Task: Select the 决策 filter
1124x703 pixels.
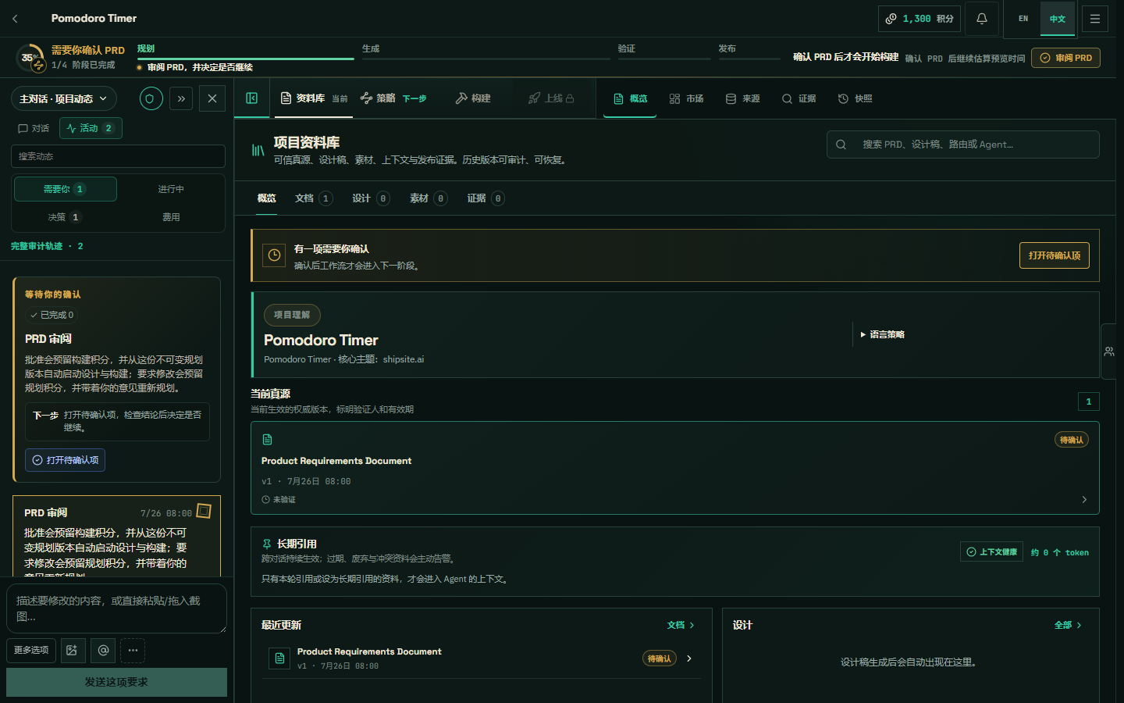Action: pos(65,217)
